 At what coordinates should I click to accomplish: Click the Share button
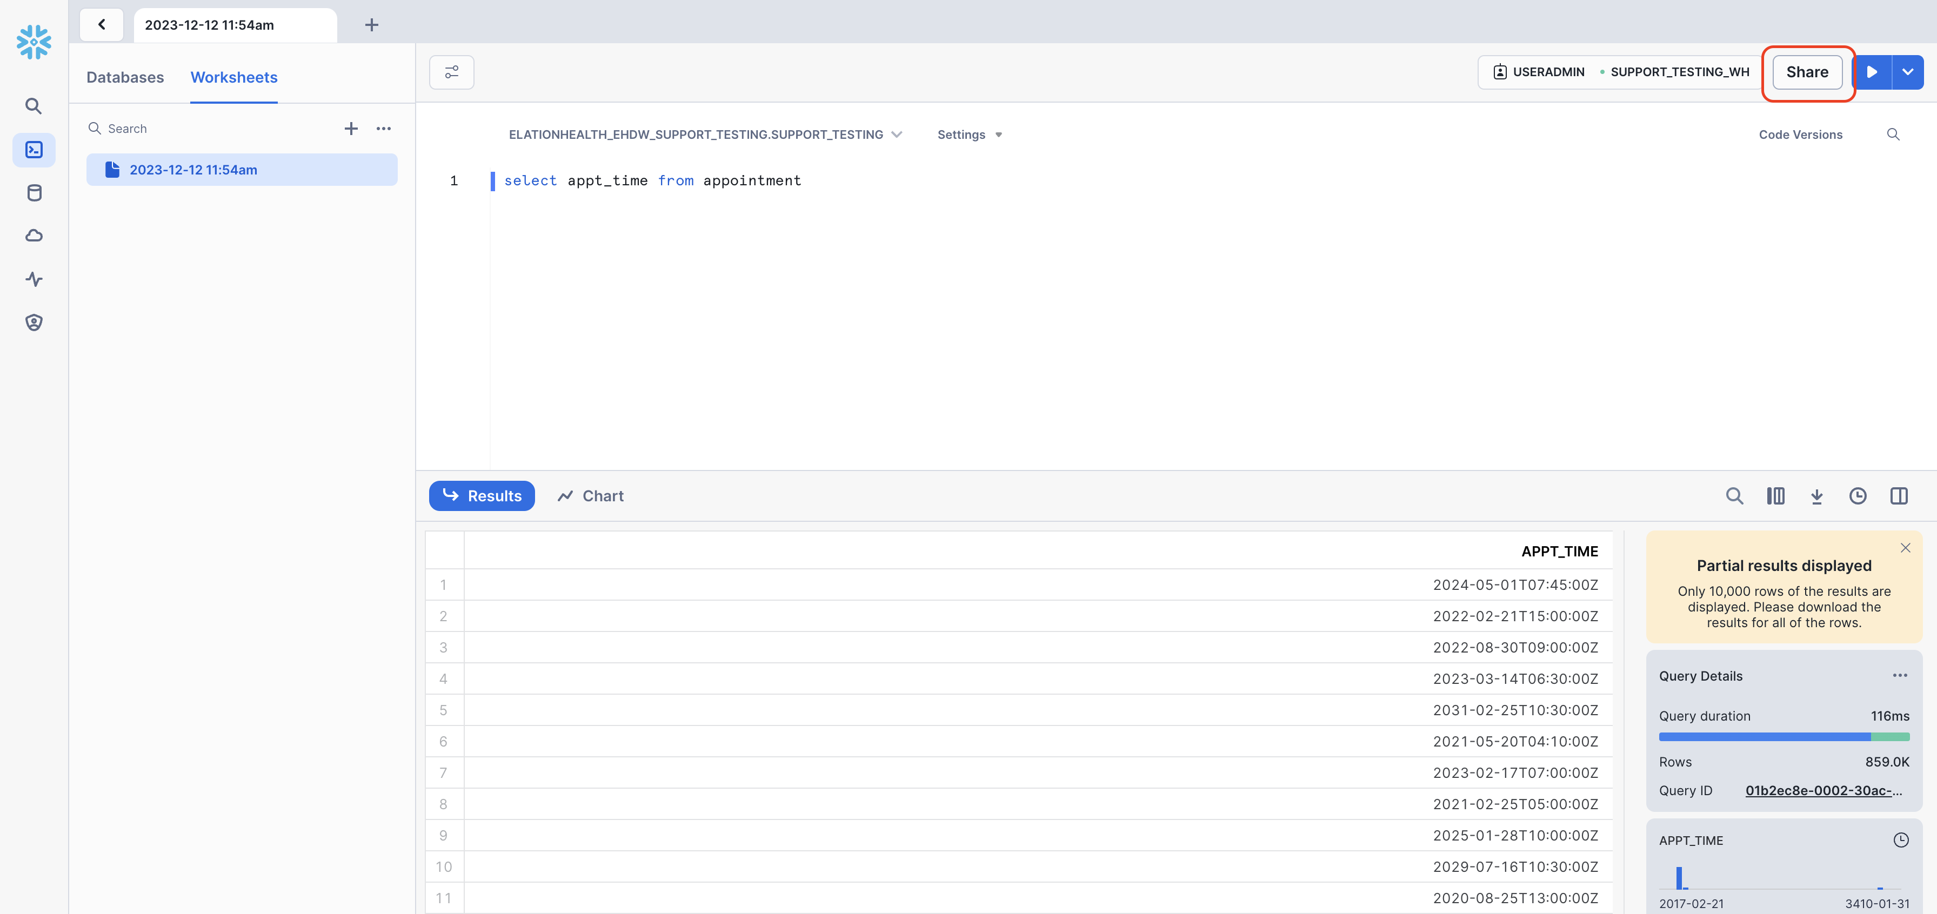tap(1807, 72)
